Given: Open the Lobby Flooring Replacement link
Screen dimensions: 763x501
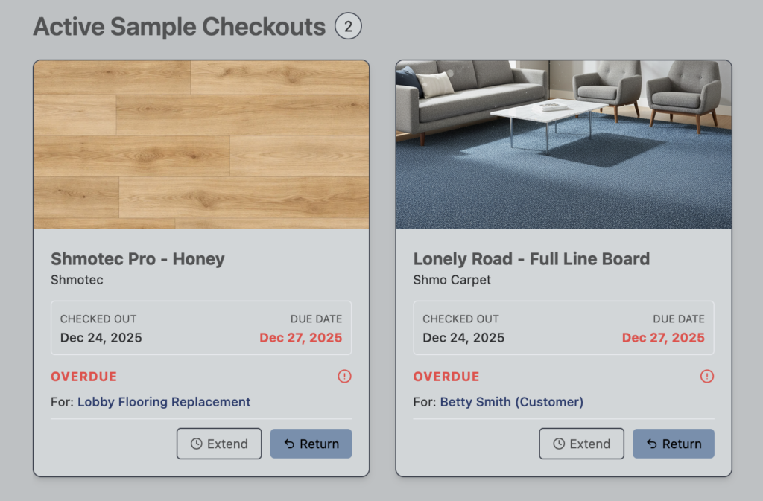Looking at the screenshot, I should (164, 402).
